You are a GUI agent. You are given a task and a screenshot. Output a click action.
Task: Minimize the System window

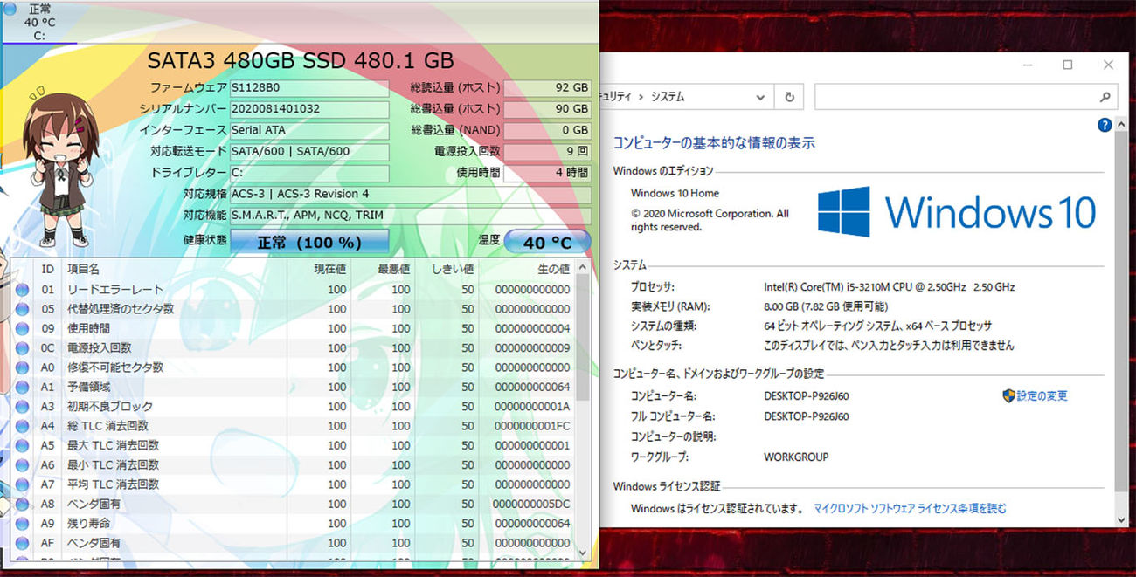click(x=1027, y=65)
